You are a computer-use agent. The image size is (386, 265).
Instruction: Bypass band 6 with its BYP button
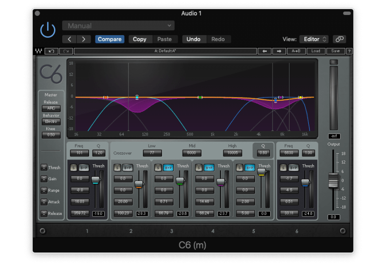pyautogui.click(x=293, y=168)
